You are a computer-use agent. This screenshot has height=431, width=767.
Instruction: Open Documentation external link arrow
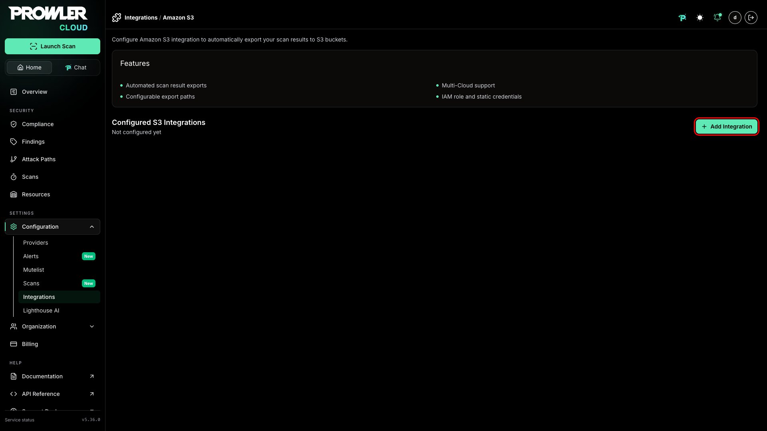point(92,376)
